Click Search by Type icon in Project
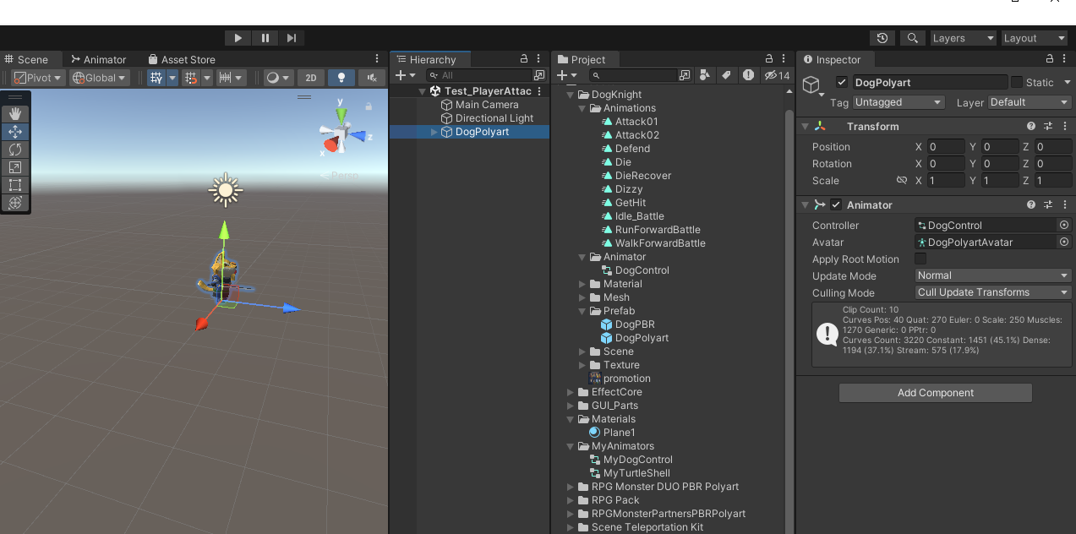Screen dimensions: 1076x534 (705, 75)
